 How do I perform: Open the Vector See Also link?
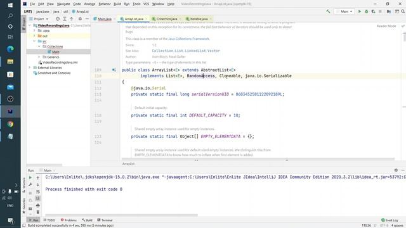tap(214, 51)
